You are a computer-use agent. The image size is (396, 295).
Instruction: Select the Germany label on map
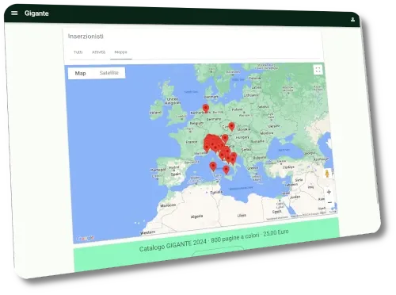coord(214,119)
